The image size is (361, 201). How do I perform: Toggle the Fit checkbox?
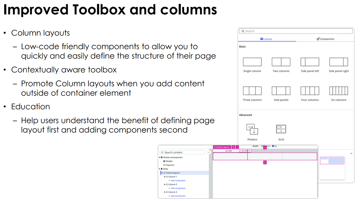pyautogui.click(x=273, y=146)
